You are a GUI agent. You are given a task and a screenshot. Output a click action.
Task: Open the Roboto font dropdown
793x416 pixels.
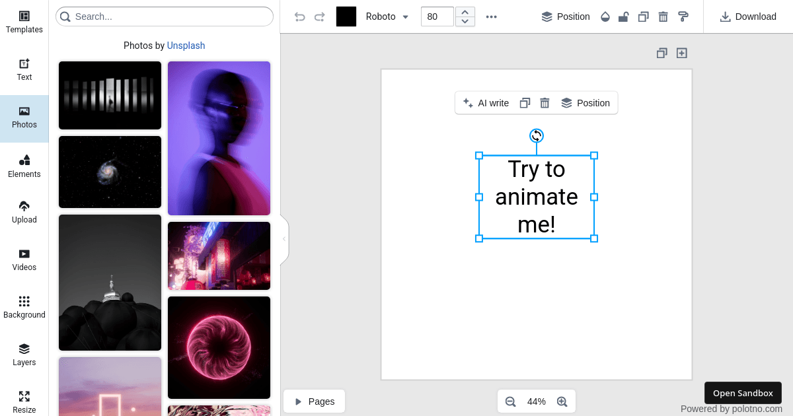pyautogui.click(x=387, y=17)
